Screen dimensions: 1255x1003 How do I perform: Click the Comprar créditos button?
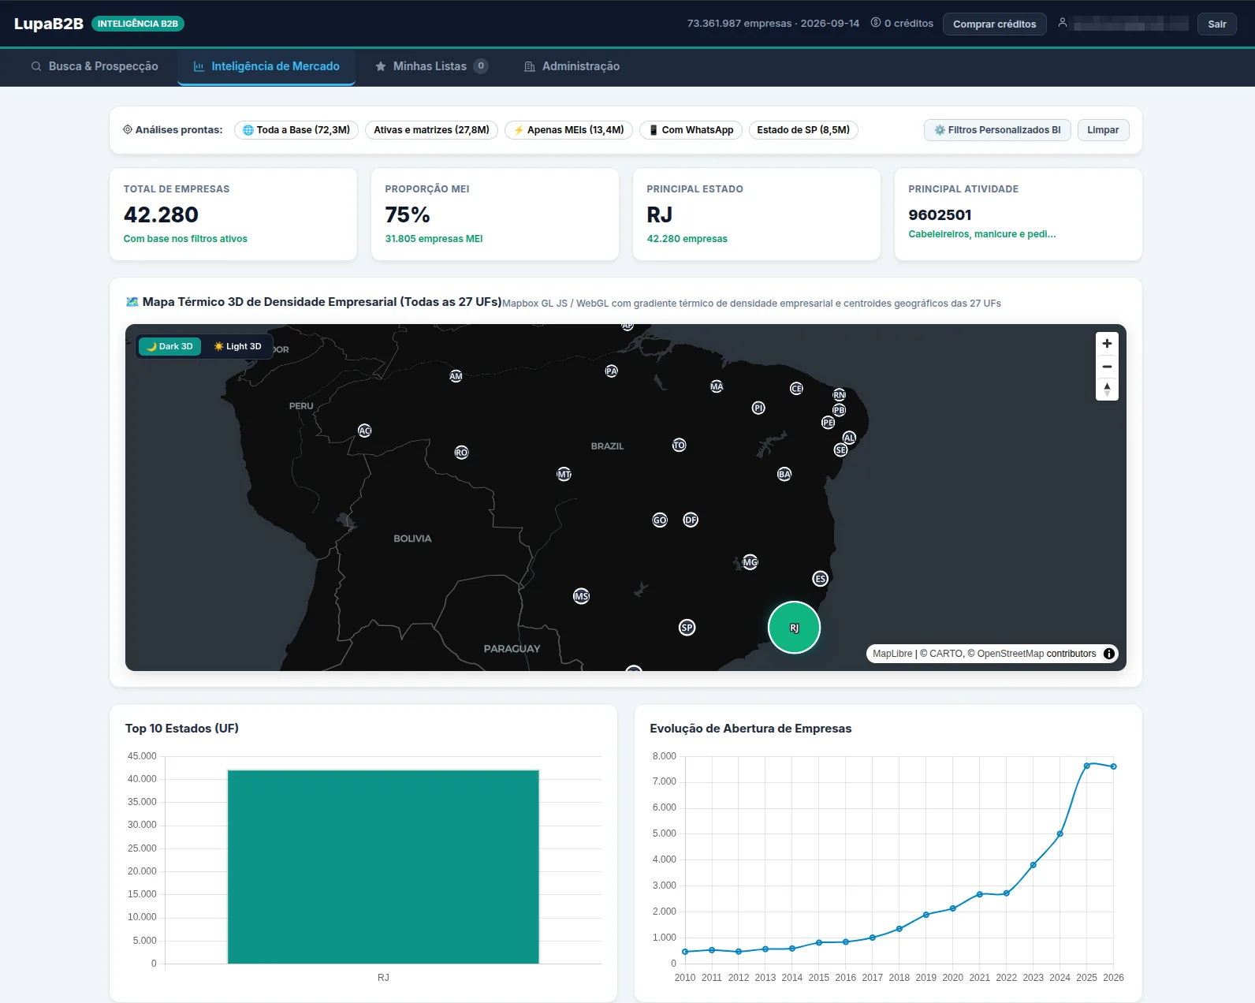click(x=994, y=24)
